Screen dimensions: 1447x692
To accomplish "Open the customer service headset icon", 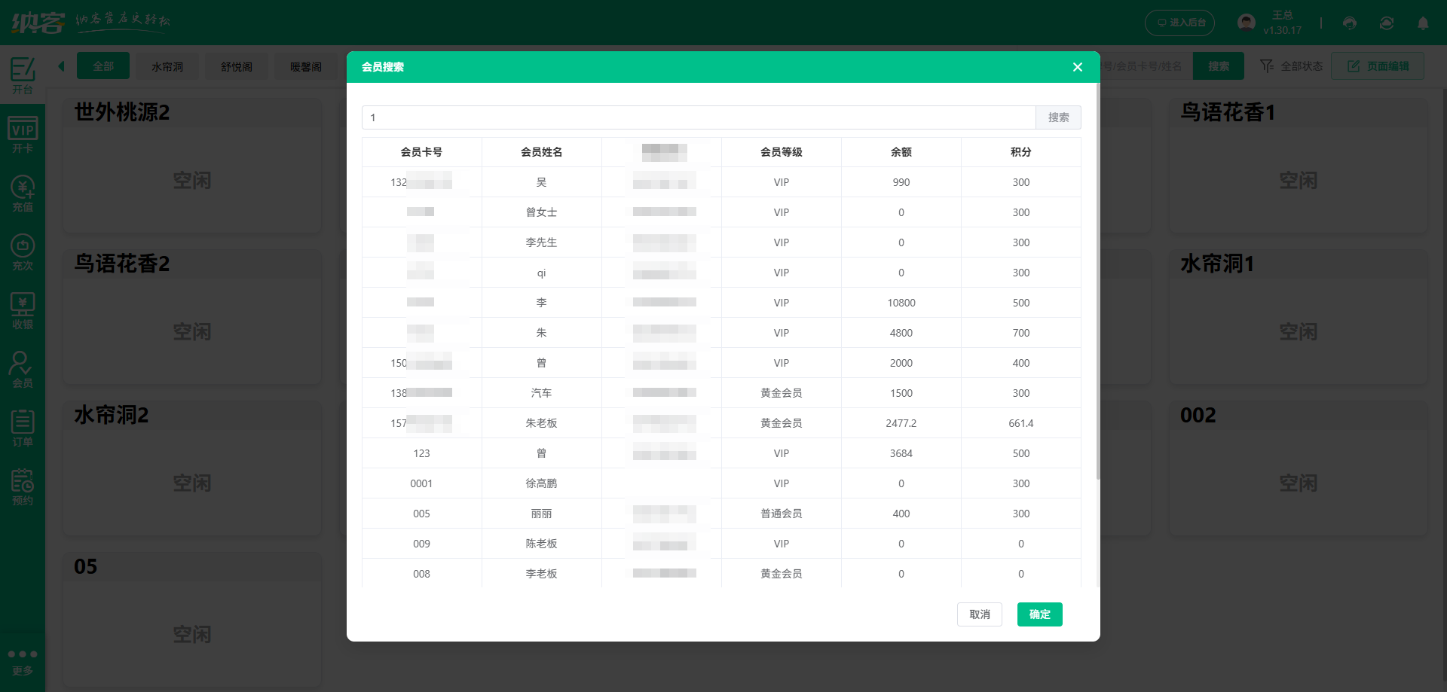I will [x=1349, y=23].
